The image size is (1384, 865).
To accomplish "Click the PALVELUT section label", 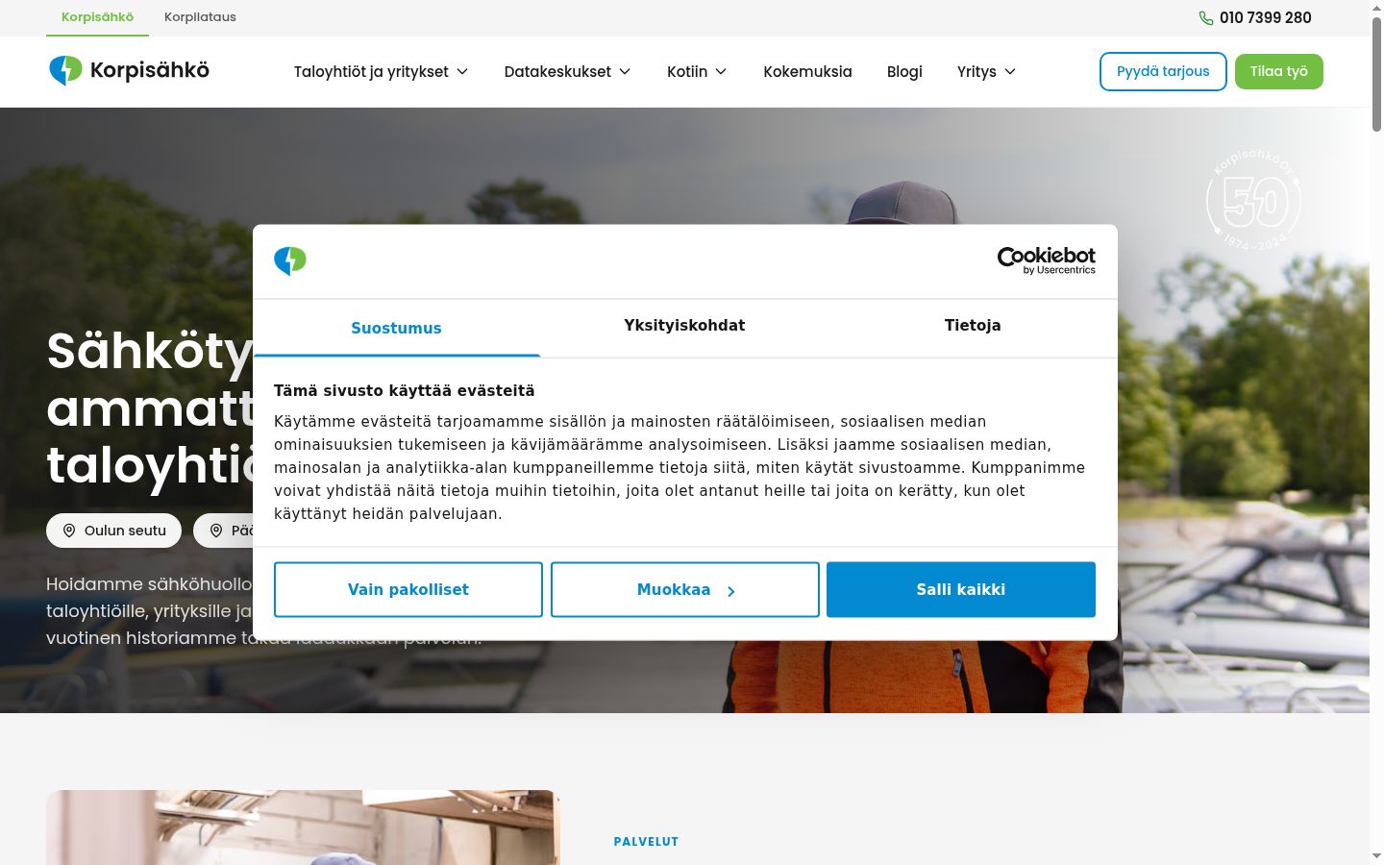I will 646,842.
